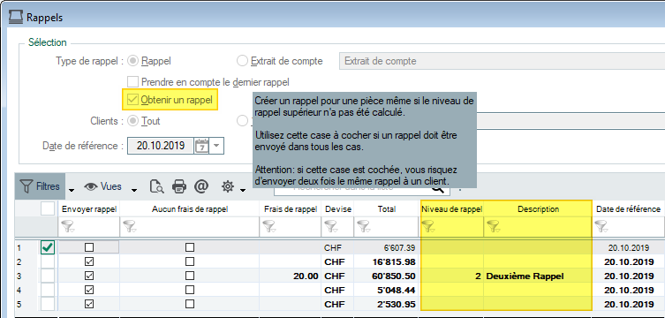Image resolution: width=665 pixels, height=318 pixels.
Task: Sort by the Envoyer rappel column header
Action: click(89, 209)
